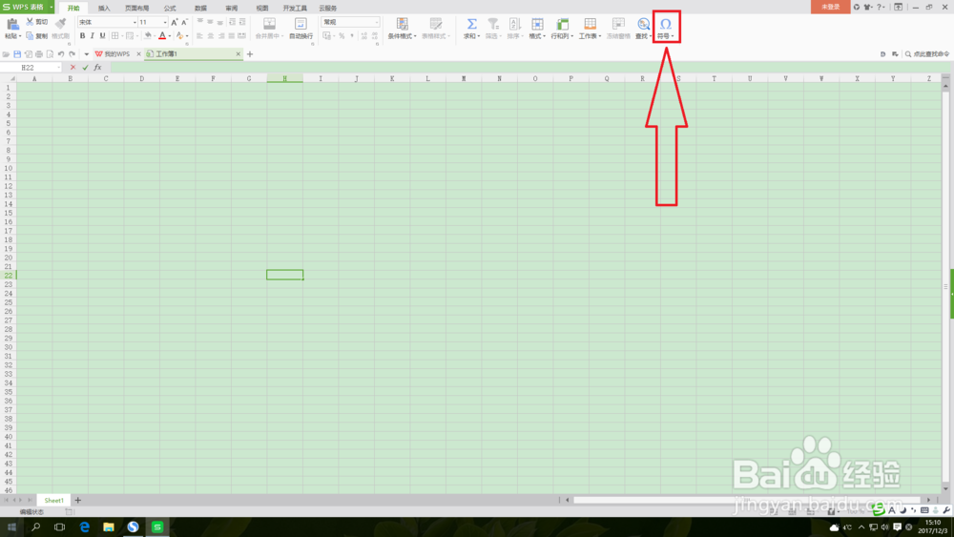Open the fill color dropdown arrow

(x=155, y=36)
